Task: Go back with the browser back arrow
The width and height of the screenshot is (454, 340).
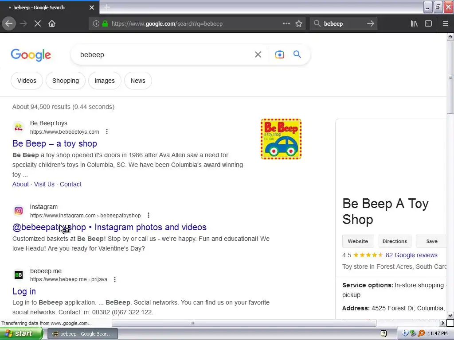Action: tap(9, 24)
